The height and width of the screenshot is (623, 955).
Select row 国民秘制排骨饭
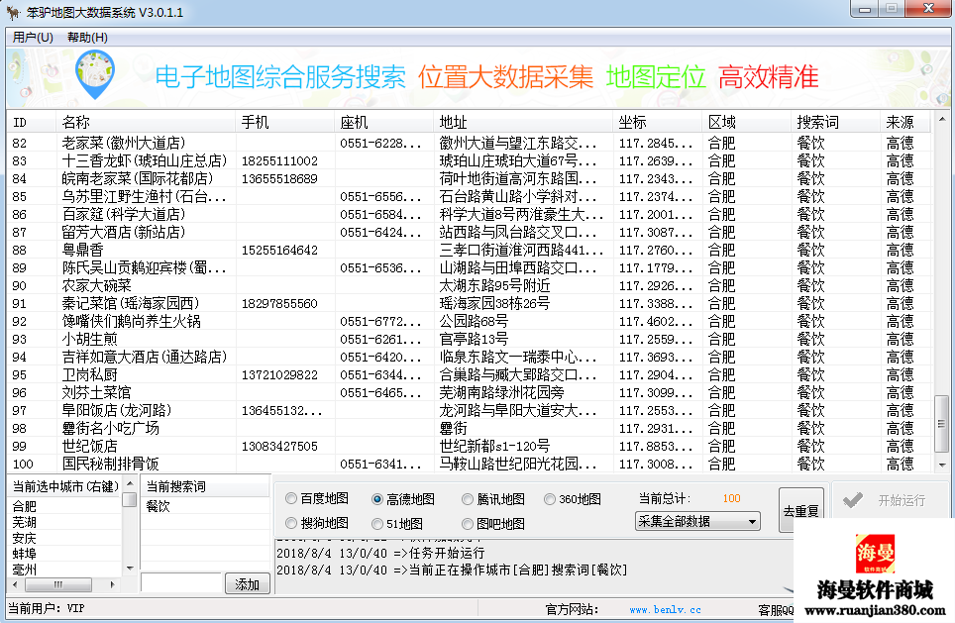click(469, 465)
